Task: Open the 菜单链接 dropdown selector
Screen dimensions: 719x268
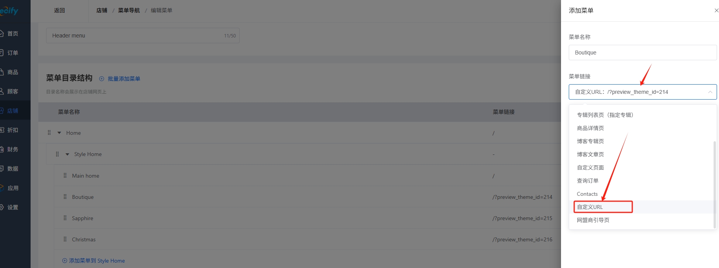Action: (642, 92)
